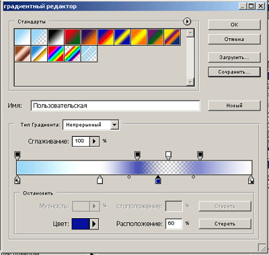
Task: Select the red to green gradient preset
Action: (73, 37)
